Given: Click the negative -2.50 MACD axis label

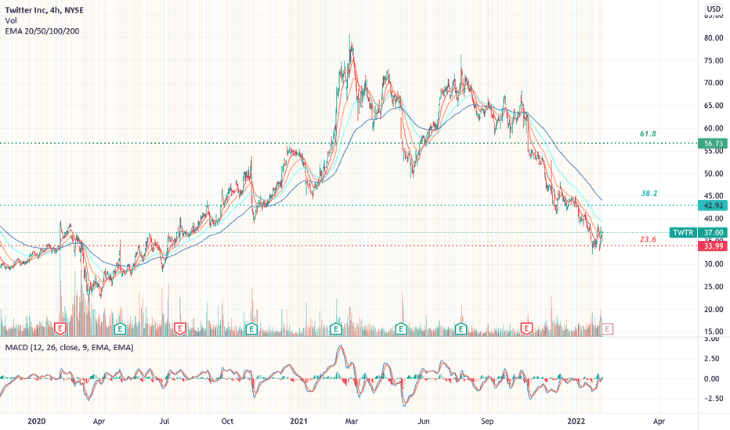Looking at the screenshot, I should 714,399.
